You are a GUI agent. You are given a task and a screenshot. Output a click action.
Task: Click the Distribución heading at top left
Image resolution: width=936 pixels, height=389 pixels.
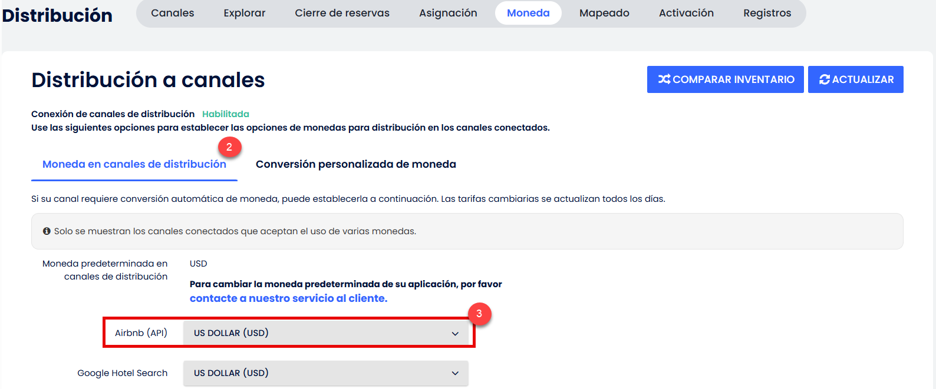pyautogui.click(x=57, y=15)
